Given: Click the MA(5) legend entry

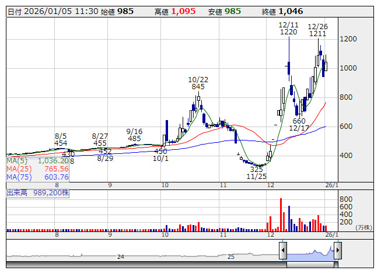Looking at the screenshot, I should [x=37, y=160].
